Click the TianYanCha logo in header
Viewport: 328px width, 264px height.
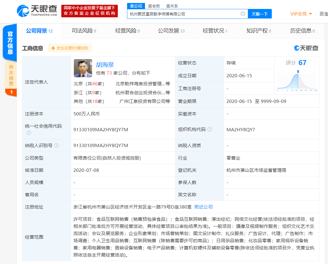(x=37, y=11)
